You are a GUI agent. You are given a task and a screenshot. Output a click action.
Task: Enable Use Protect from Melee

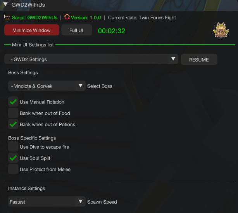pos(13,169)
